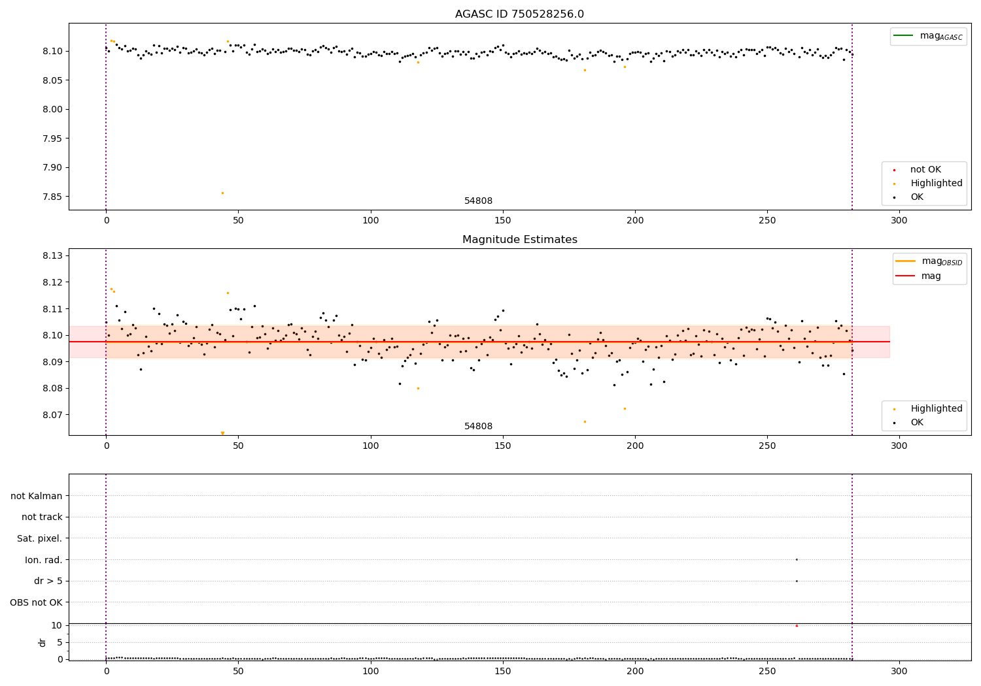Image resolution: width=981 pixels, height=686 pixels.
Task: Click the orange point near 8.08 in Magnitude Estimates plot
Action: [418, 388]
